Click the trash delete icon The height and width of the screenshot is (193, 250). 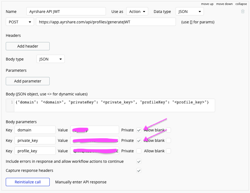pyautogui.click(x=243, y=12)
